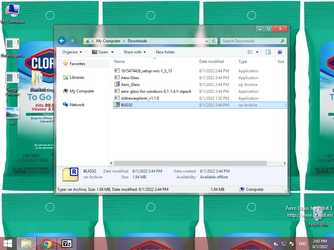Open the Action Center flag icon
Screen dimensions: 334x250
click(291, 244)
